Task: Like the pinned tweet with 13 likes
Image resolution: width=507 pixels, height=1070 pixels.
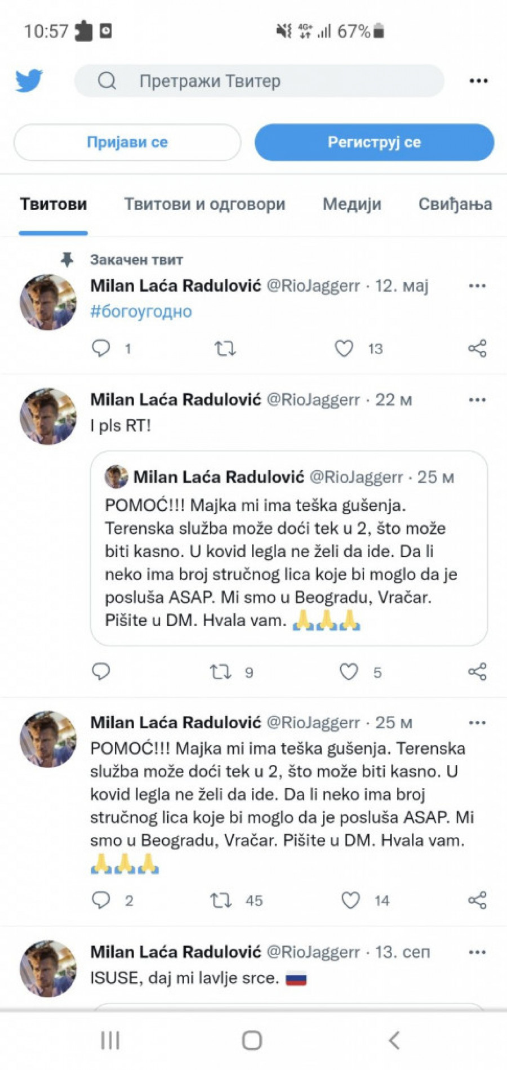Action: coord(344,349)
